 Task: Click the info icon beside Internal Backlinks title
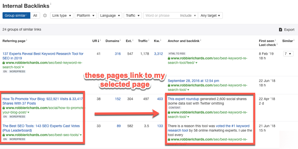point(51,4)
